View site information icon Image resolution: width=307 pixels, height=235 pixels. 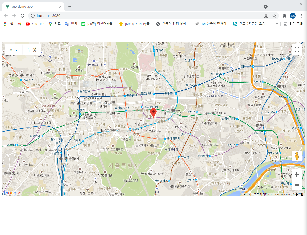33,16
